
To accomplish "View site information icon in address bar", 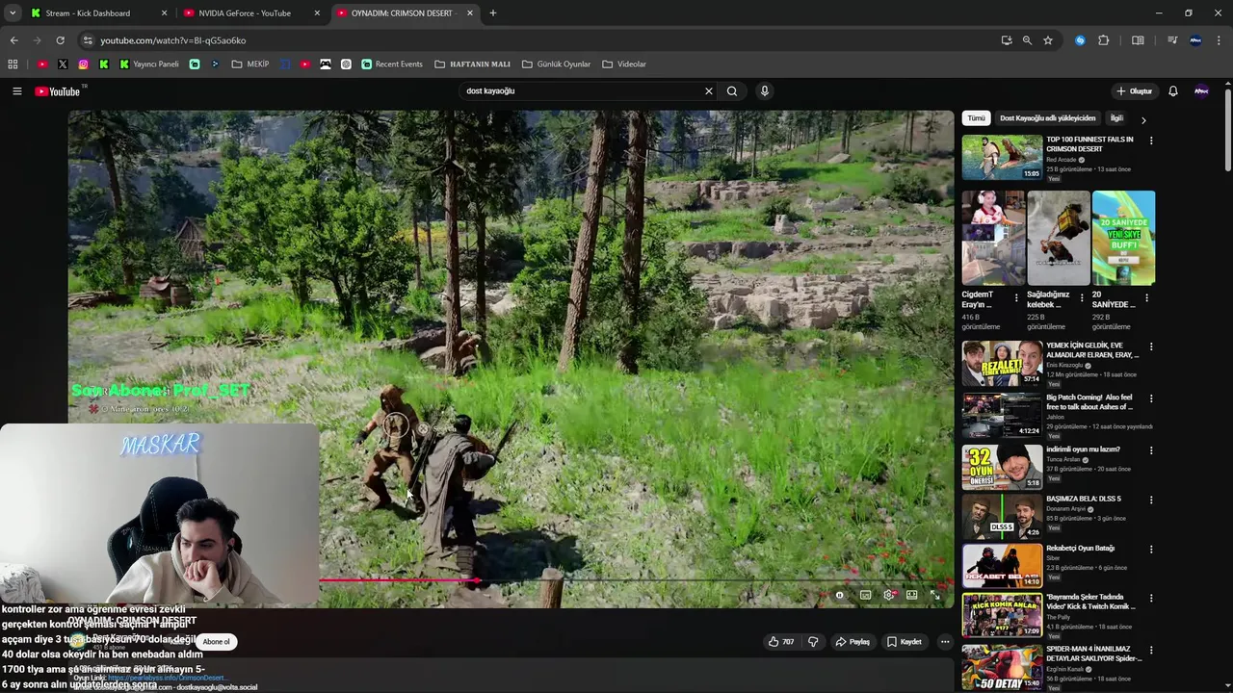I will [88, 40].
